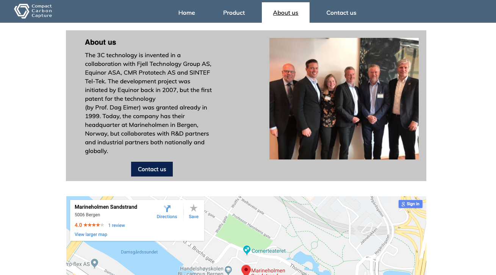The image size is (496, 275).
Task: Click the Handelshøyskolen BI campus marker icon
Action: [228, 270]
